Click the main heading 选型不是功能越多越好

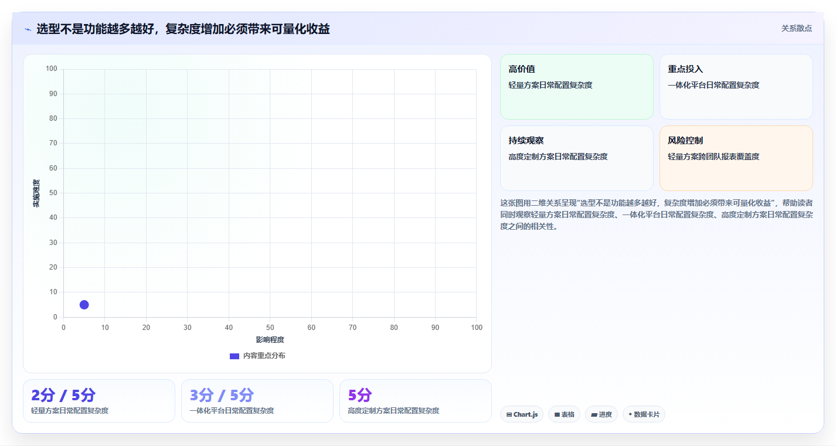(183, 29)
